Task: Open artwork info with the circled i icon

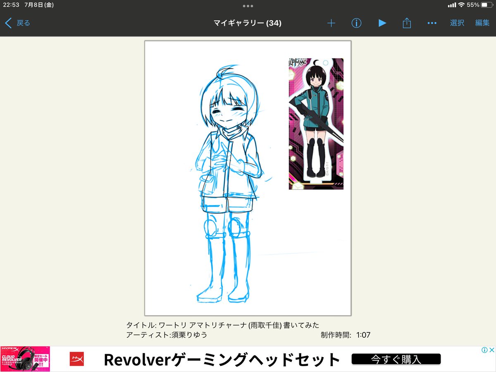Action: 356,23
